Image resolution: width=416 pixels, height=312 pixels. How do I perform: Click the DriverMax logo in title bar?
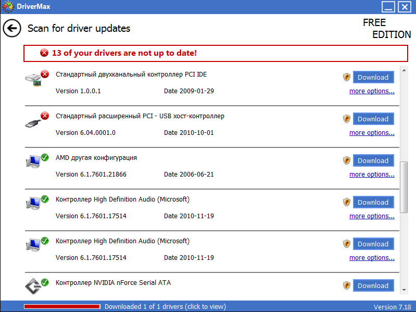(7, 6)
